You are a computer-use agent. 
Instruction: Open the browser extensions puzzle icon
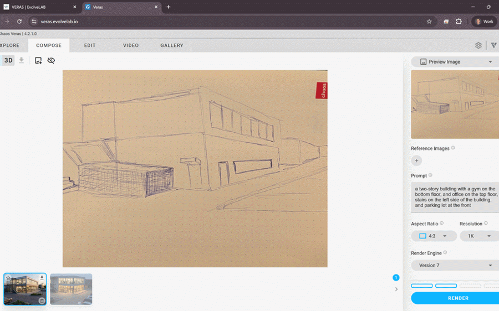point(459,22)
